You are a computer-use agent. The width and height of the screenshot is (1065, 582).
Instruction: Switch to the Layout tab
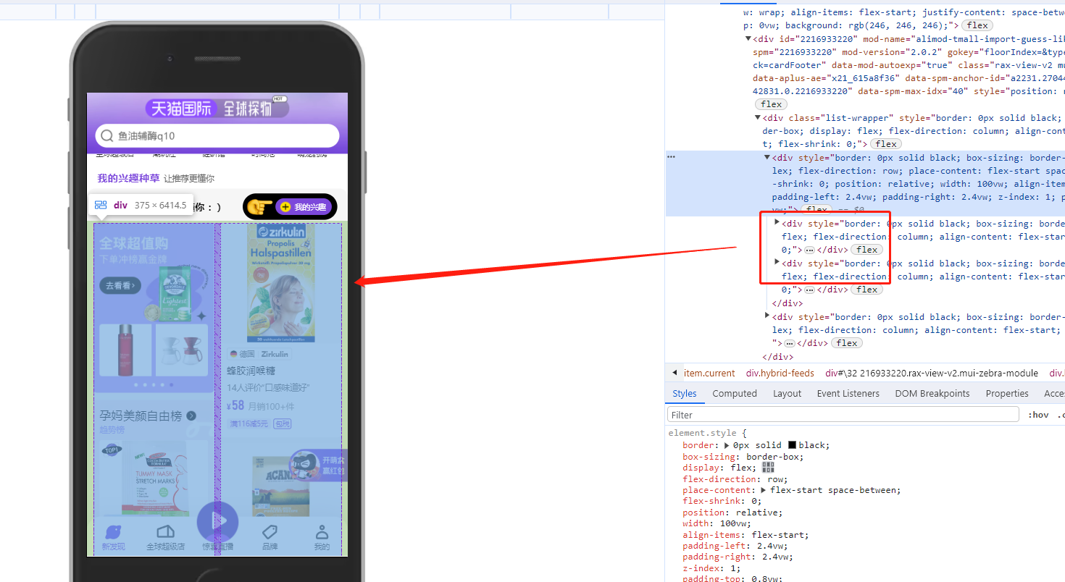pos(787,394)
